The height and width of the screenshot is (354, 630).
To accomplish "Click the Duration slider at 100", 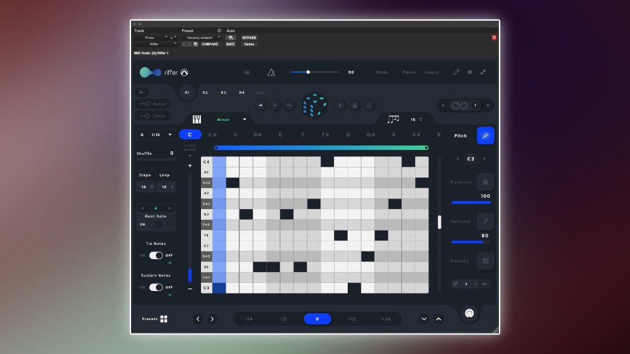I will (x=471, y=203).
